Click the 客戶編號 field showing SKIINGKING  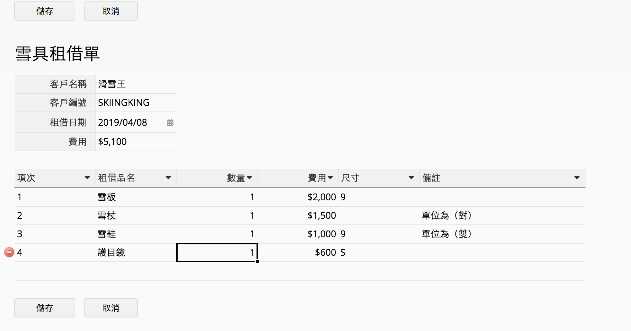tap(135, 103)
